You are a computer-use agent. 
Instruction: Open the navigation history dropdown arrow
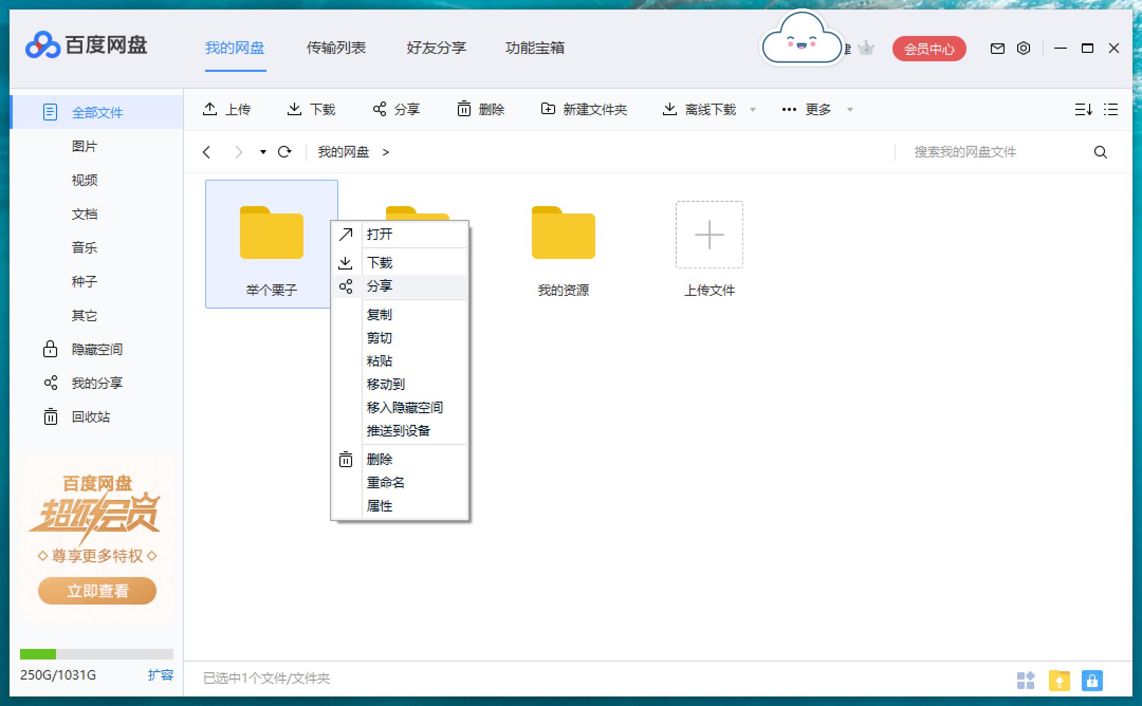(262, 152)
